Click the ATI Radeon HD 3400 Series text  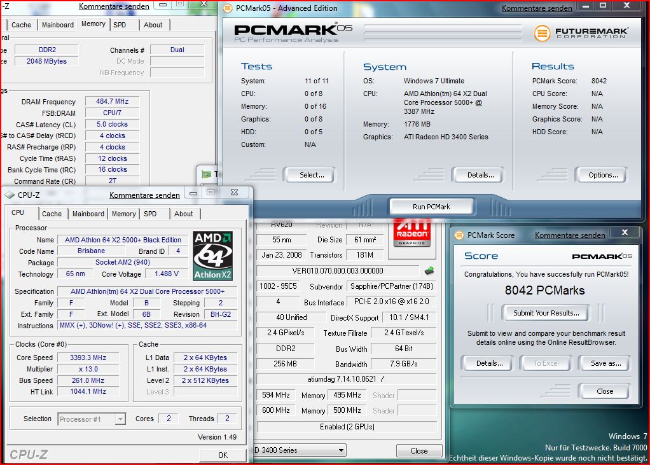pyautogui.click(x=446, y=137)
